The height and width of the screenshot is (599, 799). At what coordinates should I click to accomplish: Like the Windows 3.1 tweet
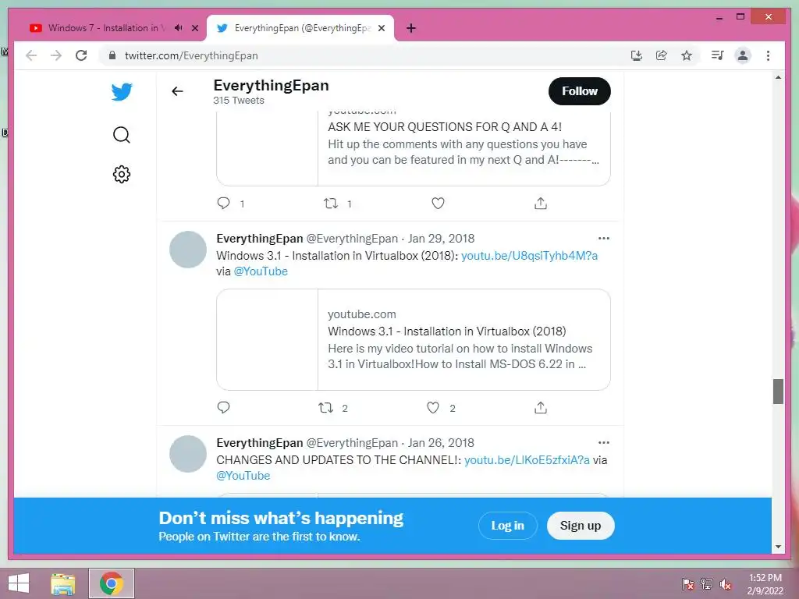tap(432, 407)
